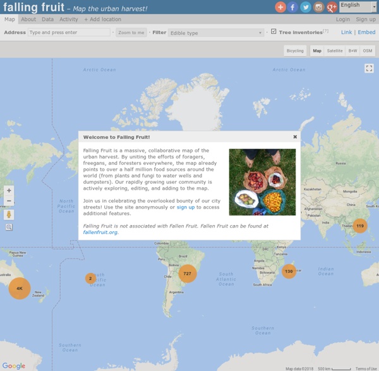Open the Activity tab
The image size is (379, 371).
(x=69, y=20)
